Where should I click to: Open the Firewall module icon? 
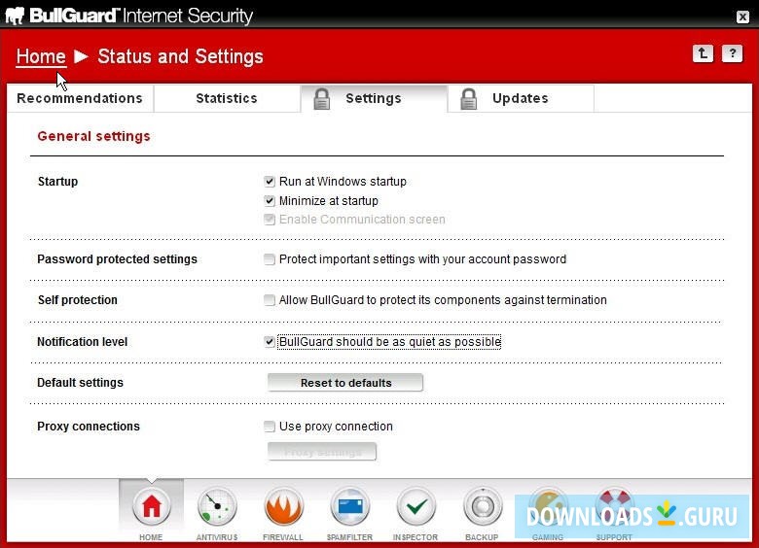click(283, 507)
